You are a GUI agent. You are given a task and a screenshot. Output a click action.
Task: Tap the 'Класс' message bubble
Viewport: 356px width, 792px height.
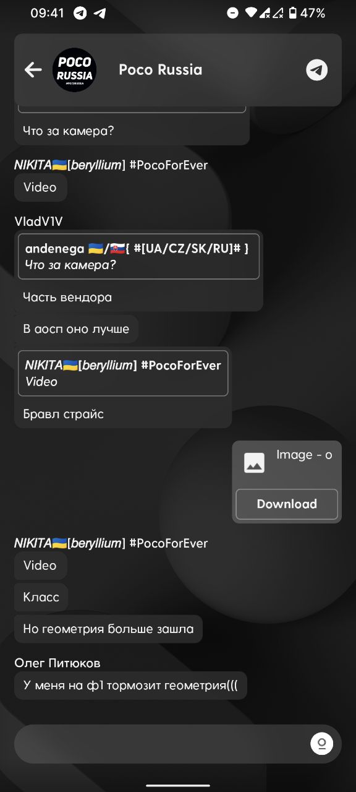41,597
